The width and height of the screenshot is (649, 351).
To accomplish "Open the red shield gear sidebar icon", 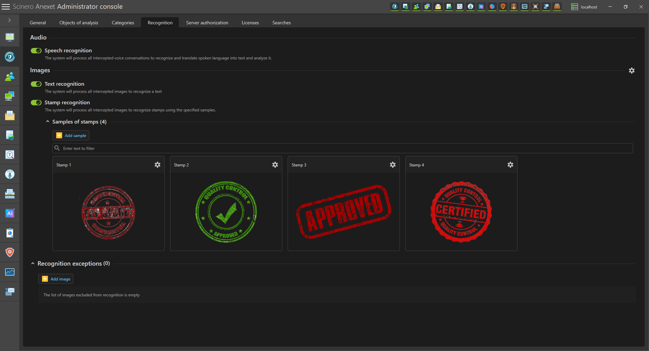I will click(x=10, y=252).
